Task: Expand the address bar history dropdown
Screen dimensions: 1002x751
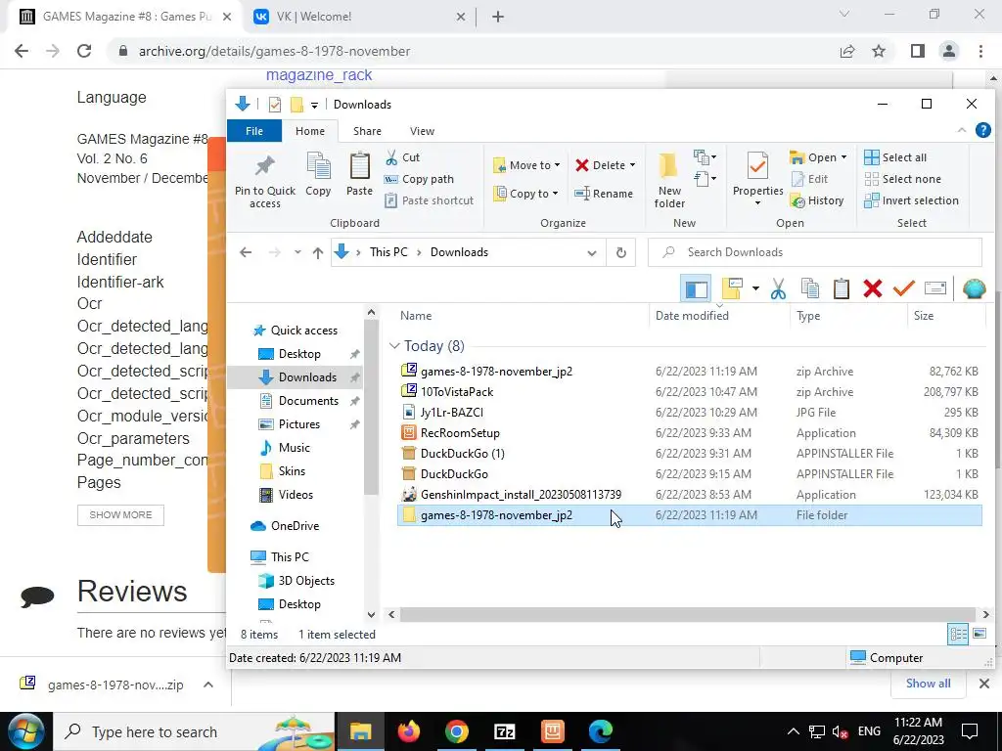Action: 592,253
